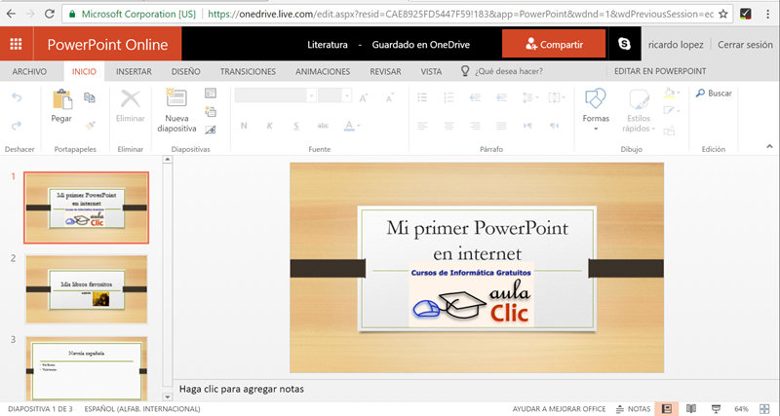The height and width of the screenshot is (416, 780).
Task: Switch to the TRANSICIONES tab
Action: [x=248, y=71]
